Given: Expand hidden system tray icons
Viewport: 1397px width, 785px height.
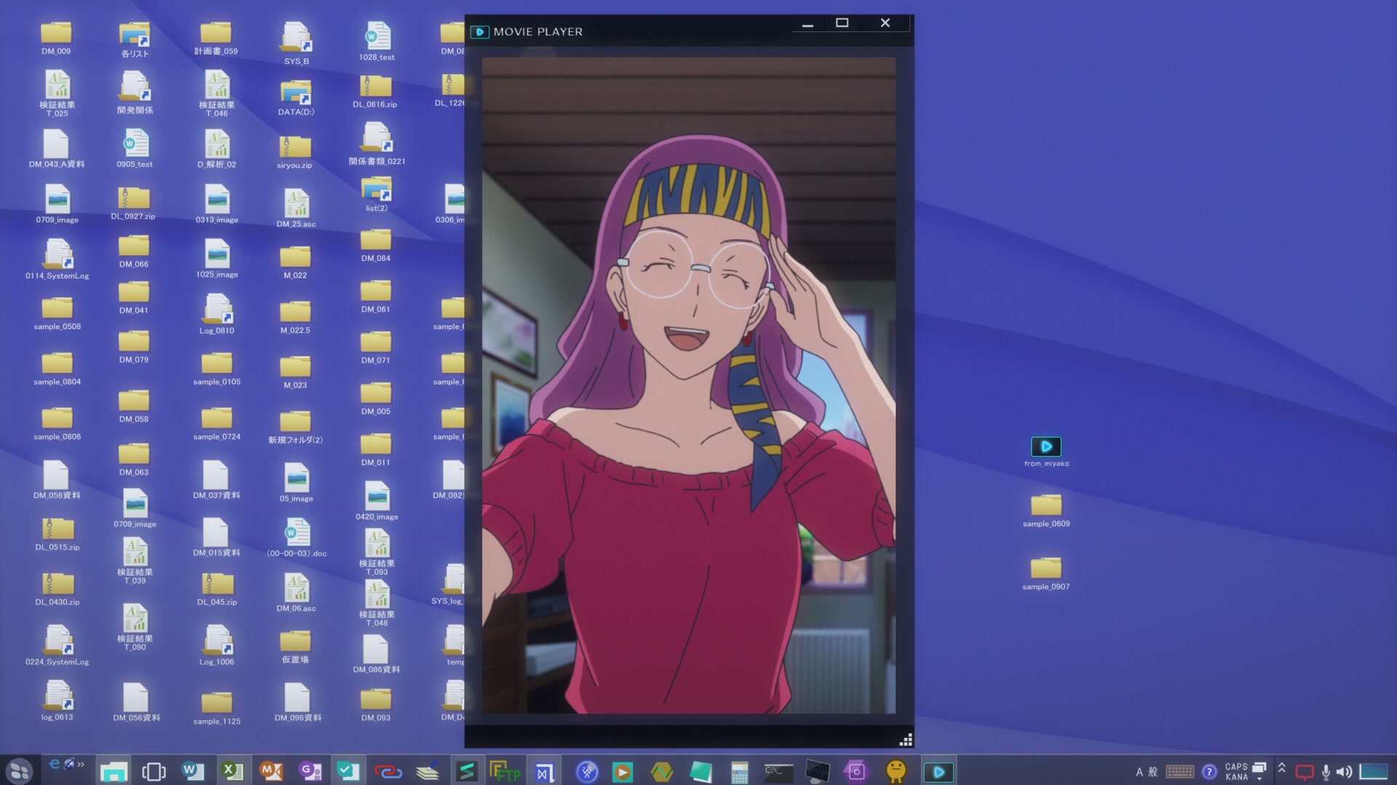Looking at the screenshot, I should coord(1281,768).
